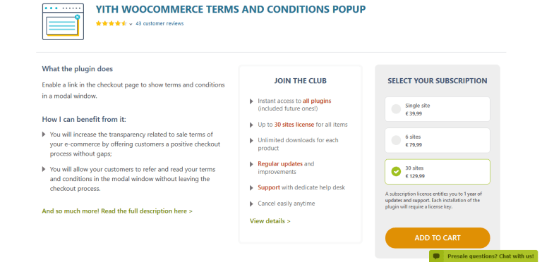This screenshot has height=262, width=542.
Task: Click arrow bullet beside Regular updates
Action: (251, 164)
